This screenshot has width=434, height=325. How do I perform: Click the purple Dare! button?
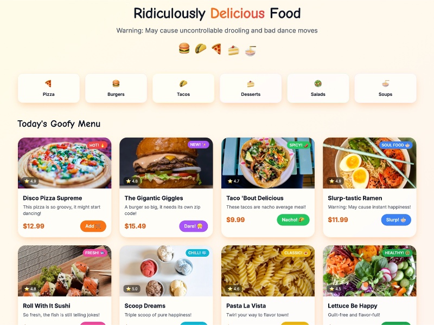[x=194, y=226]
